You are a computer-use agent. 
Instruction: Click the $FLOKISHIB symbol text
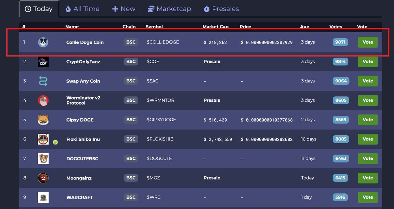point(160,139)
